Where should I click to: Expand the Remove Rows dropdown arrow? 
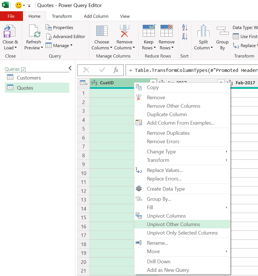pos(173,48)
